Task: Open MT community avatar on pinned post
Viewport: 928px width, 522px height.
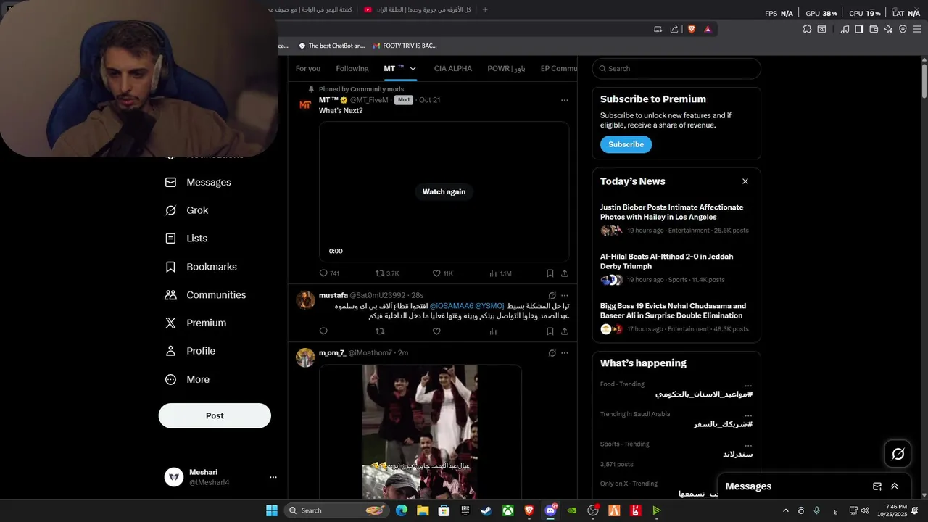Action: [305, 104]
